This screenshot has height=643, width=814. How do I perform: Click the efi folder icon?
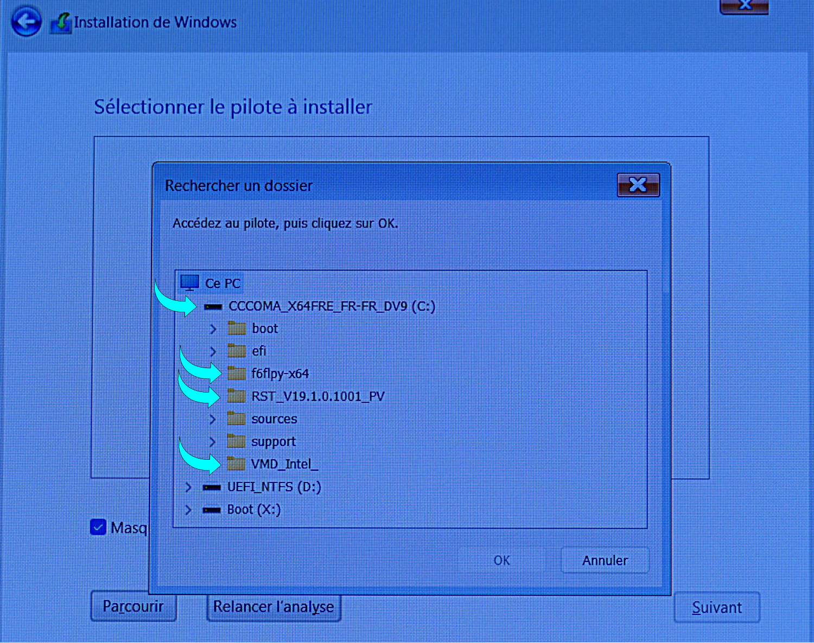[237, 351]
